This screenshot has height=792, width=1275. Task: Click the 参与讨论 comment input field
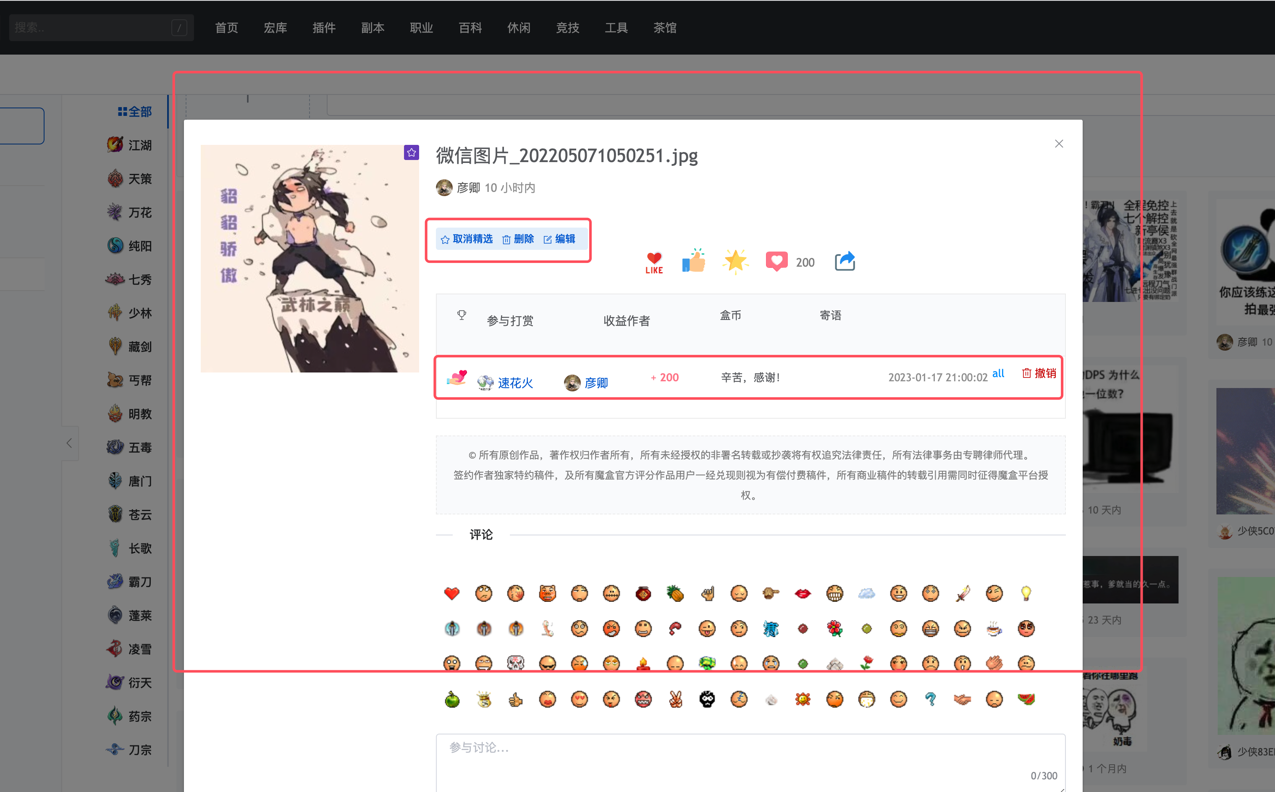click(x=749, y=749)
